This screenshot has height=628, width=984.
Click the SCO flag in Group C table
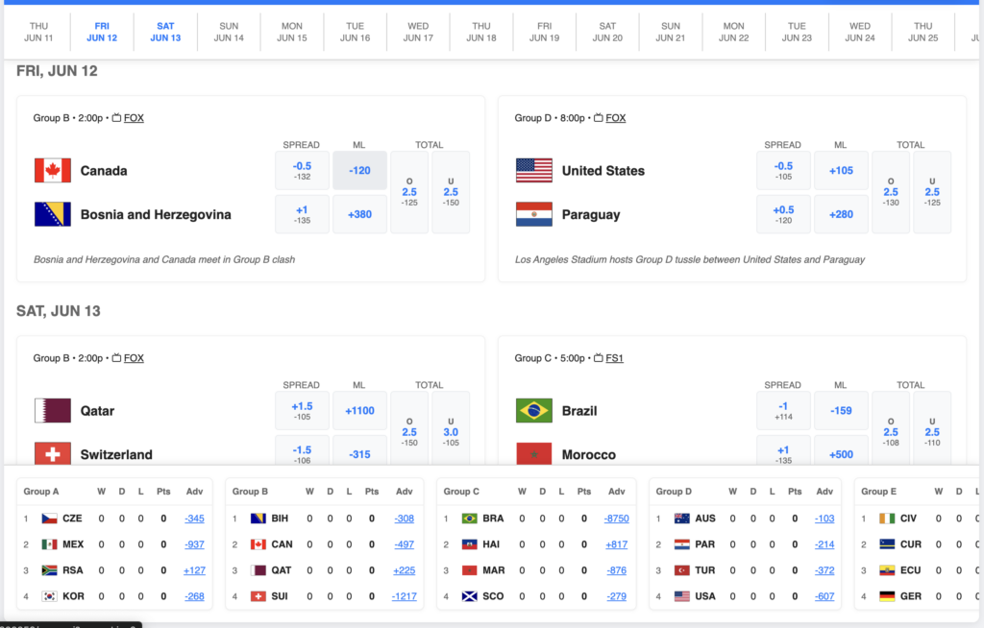point(469,596)
